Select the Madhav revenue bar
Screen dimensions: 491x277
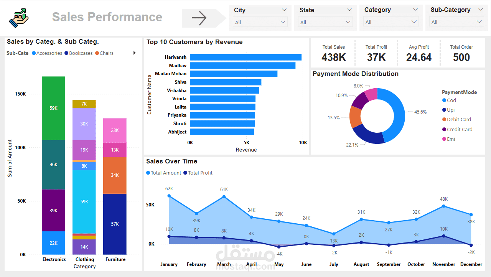coord(242,66)
